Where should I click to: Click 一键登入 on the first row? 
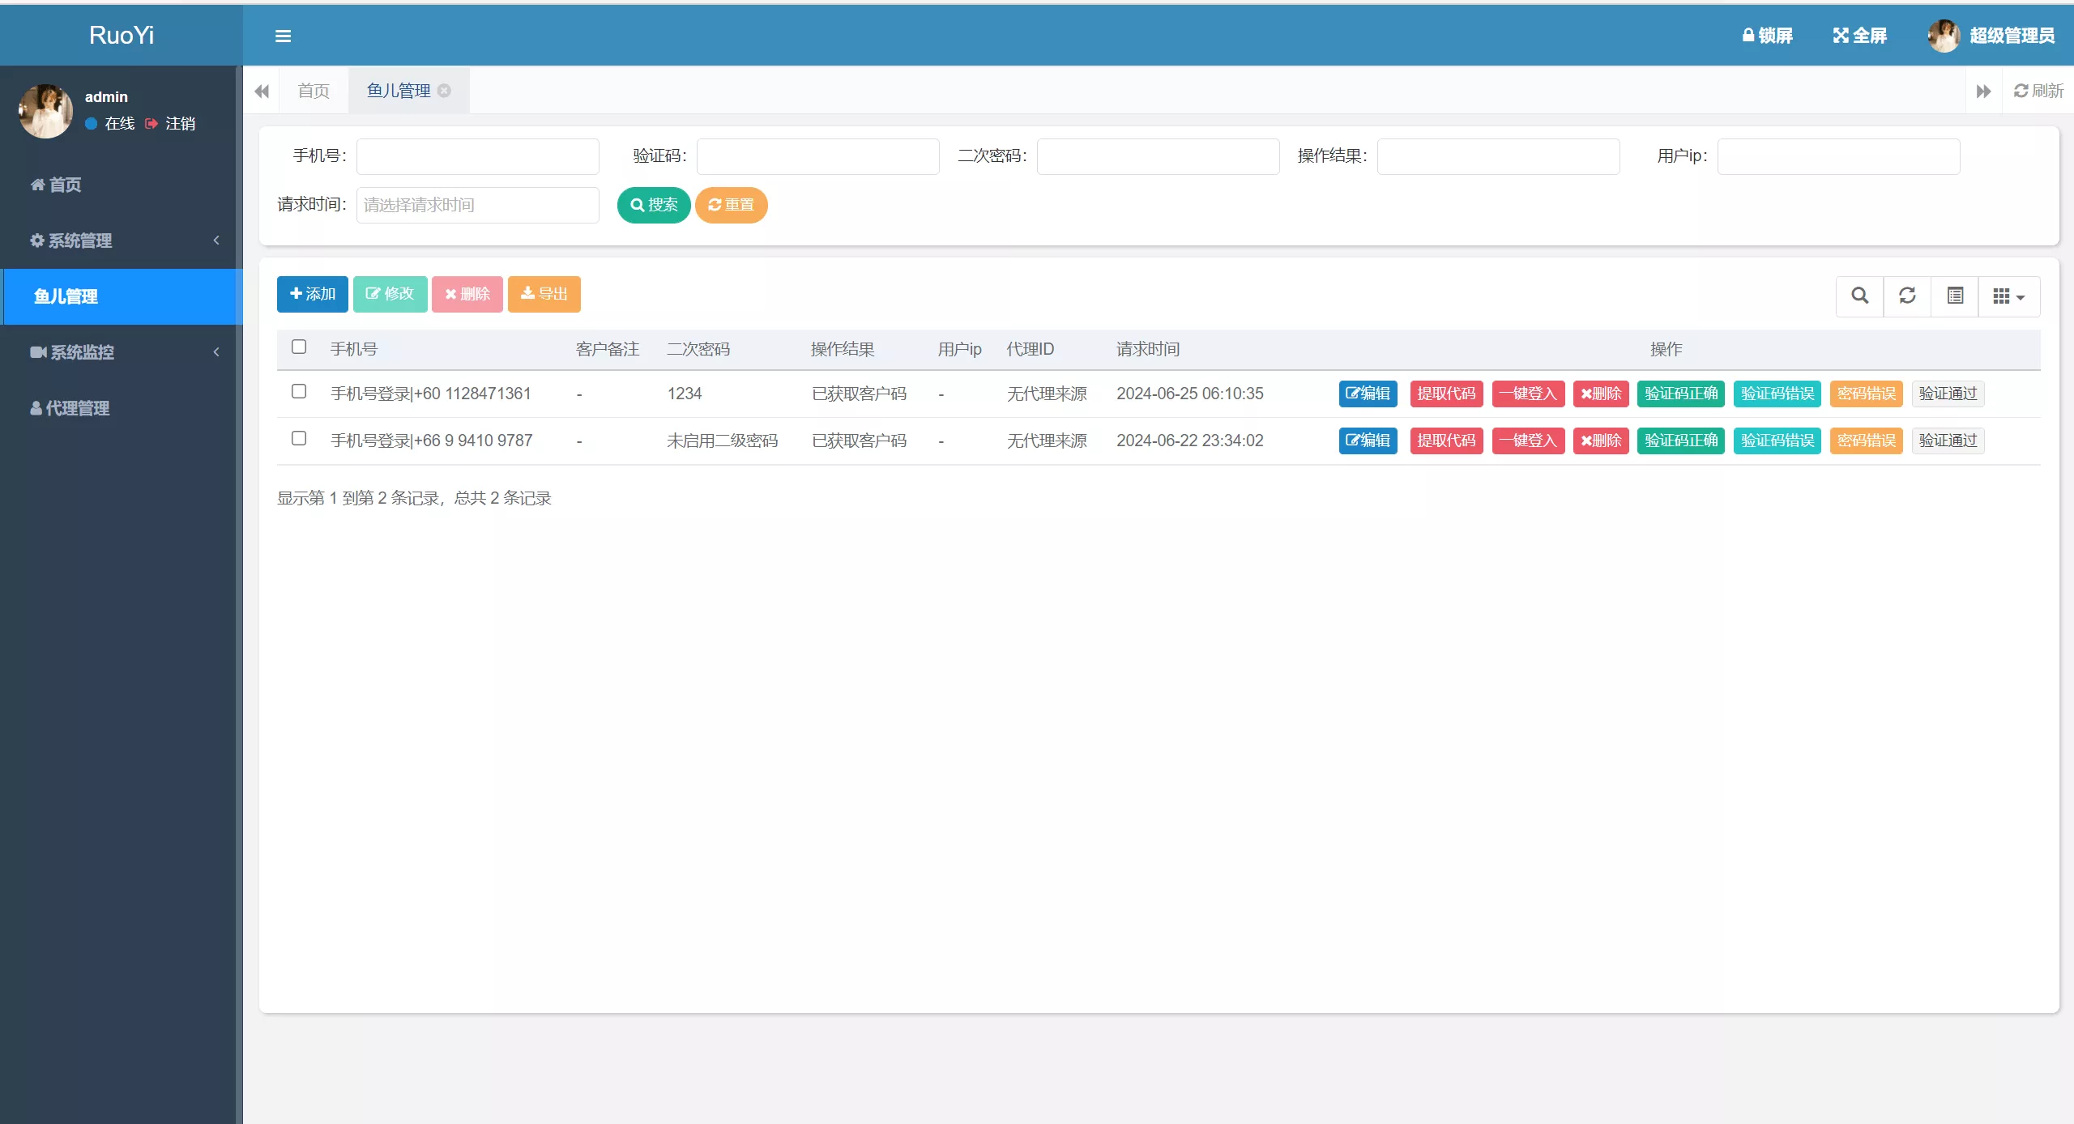coord(1528,394)
